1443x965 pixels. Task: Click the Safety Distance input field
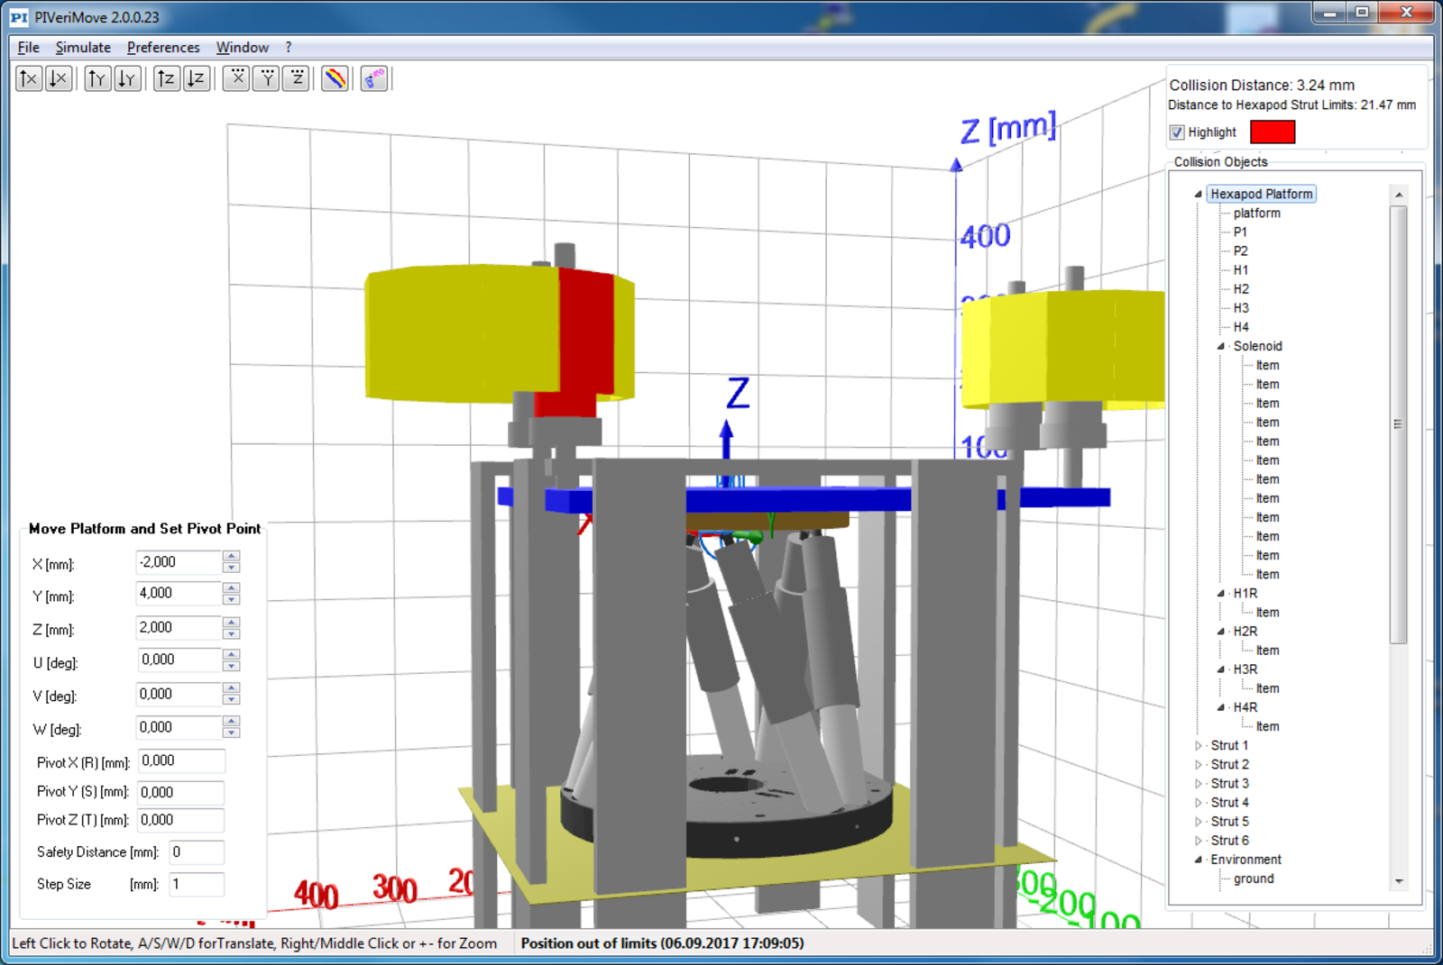pos(197,852)
